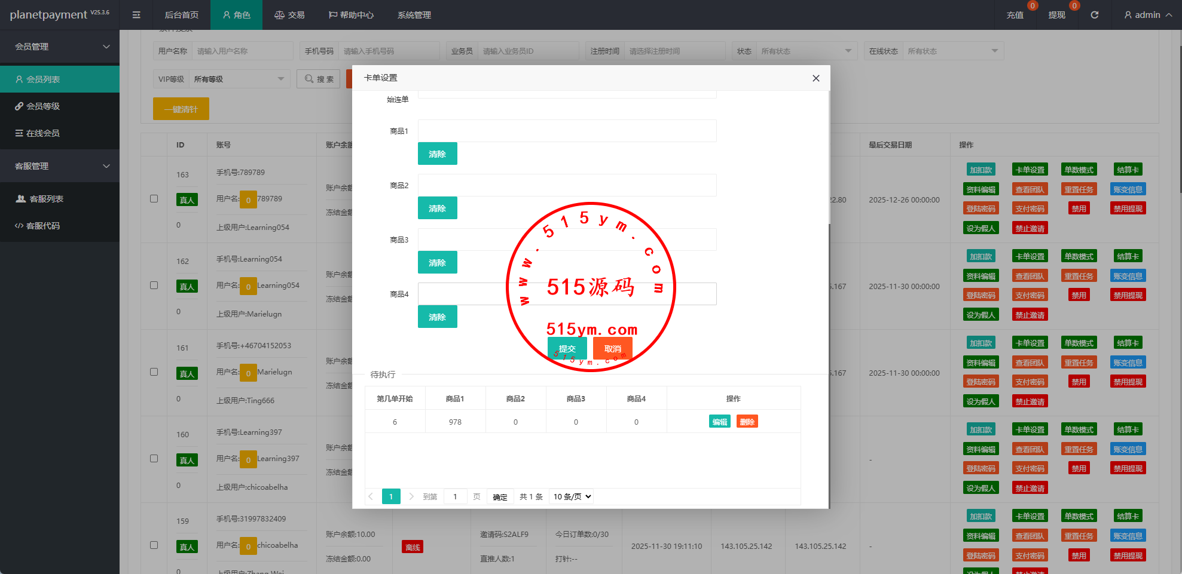The image size is (1182, 574).
Task: Click the 充值 notification item
Action: pyautogui.click(x=1015, y=15)
